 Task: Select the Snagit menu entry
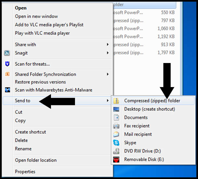pos(21,53)
